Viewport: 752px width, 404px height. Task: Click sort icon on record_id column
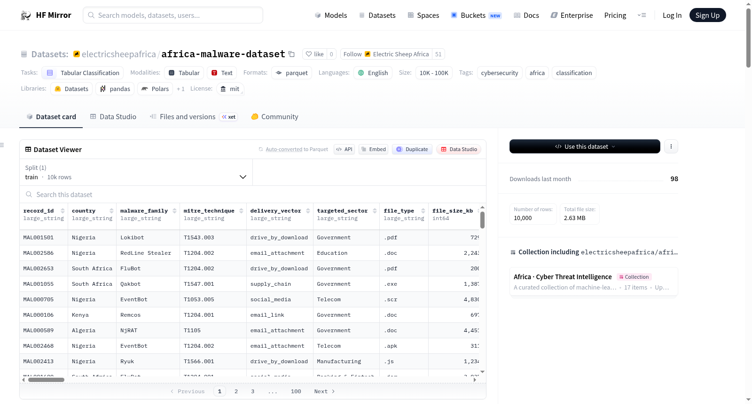[x=63, y=211]
